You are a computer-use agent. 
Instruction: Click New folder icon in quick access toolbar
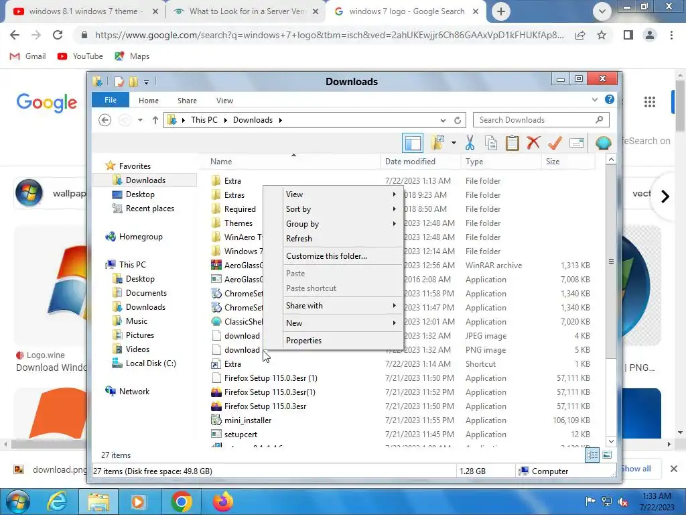(133, 81)
